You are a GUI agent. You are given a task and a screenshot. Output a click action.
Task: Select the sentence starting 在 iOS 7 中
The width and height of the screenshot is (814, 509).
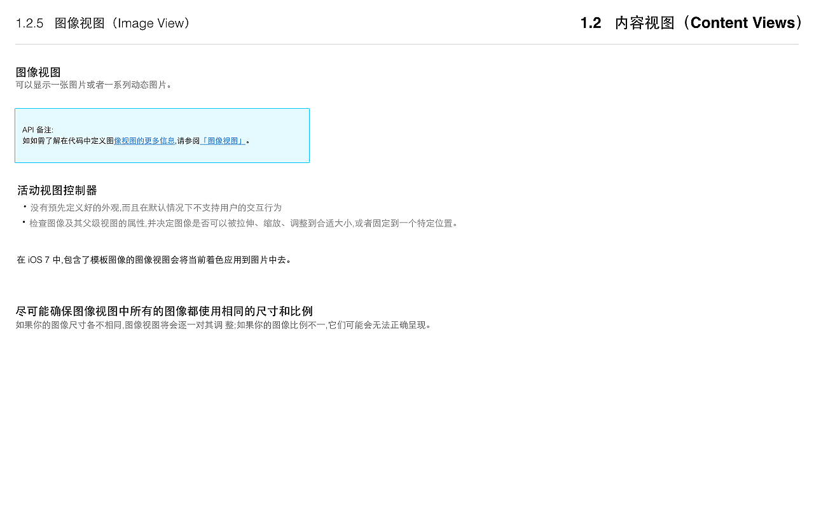click(154, 260)
